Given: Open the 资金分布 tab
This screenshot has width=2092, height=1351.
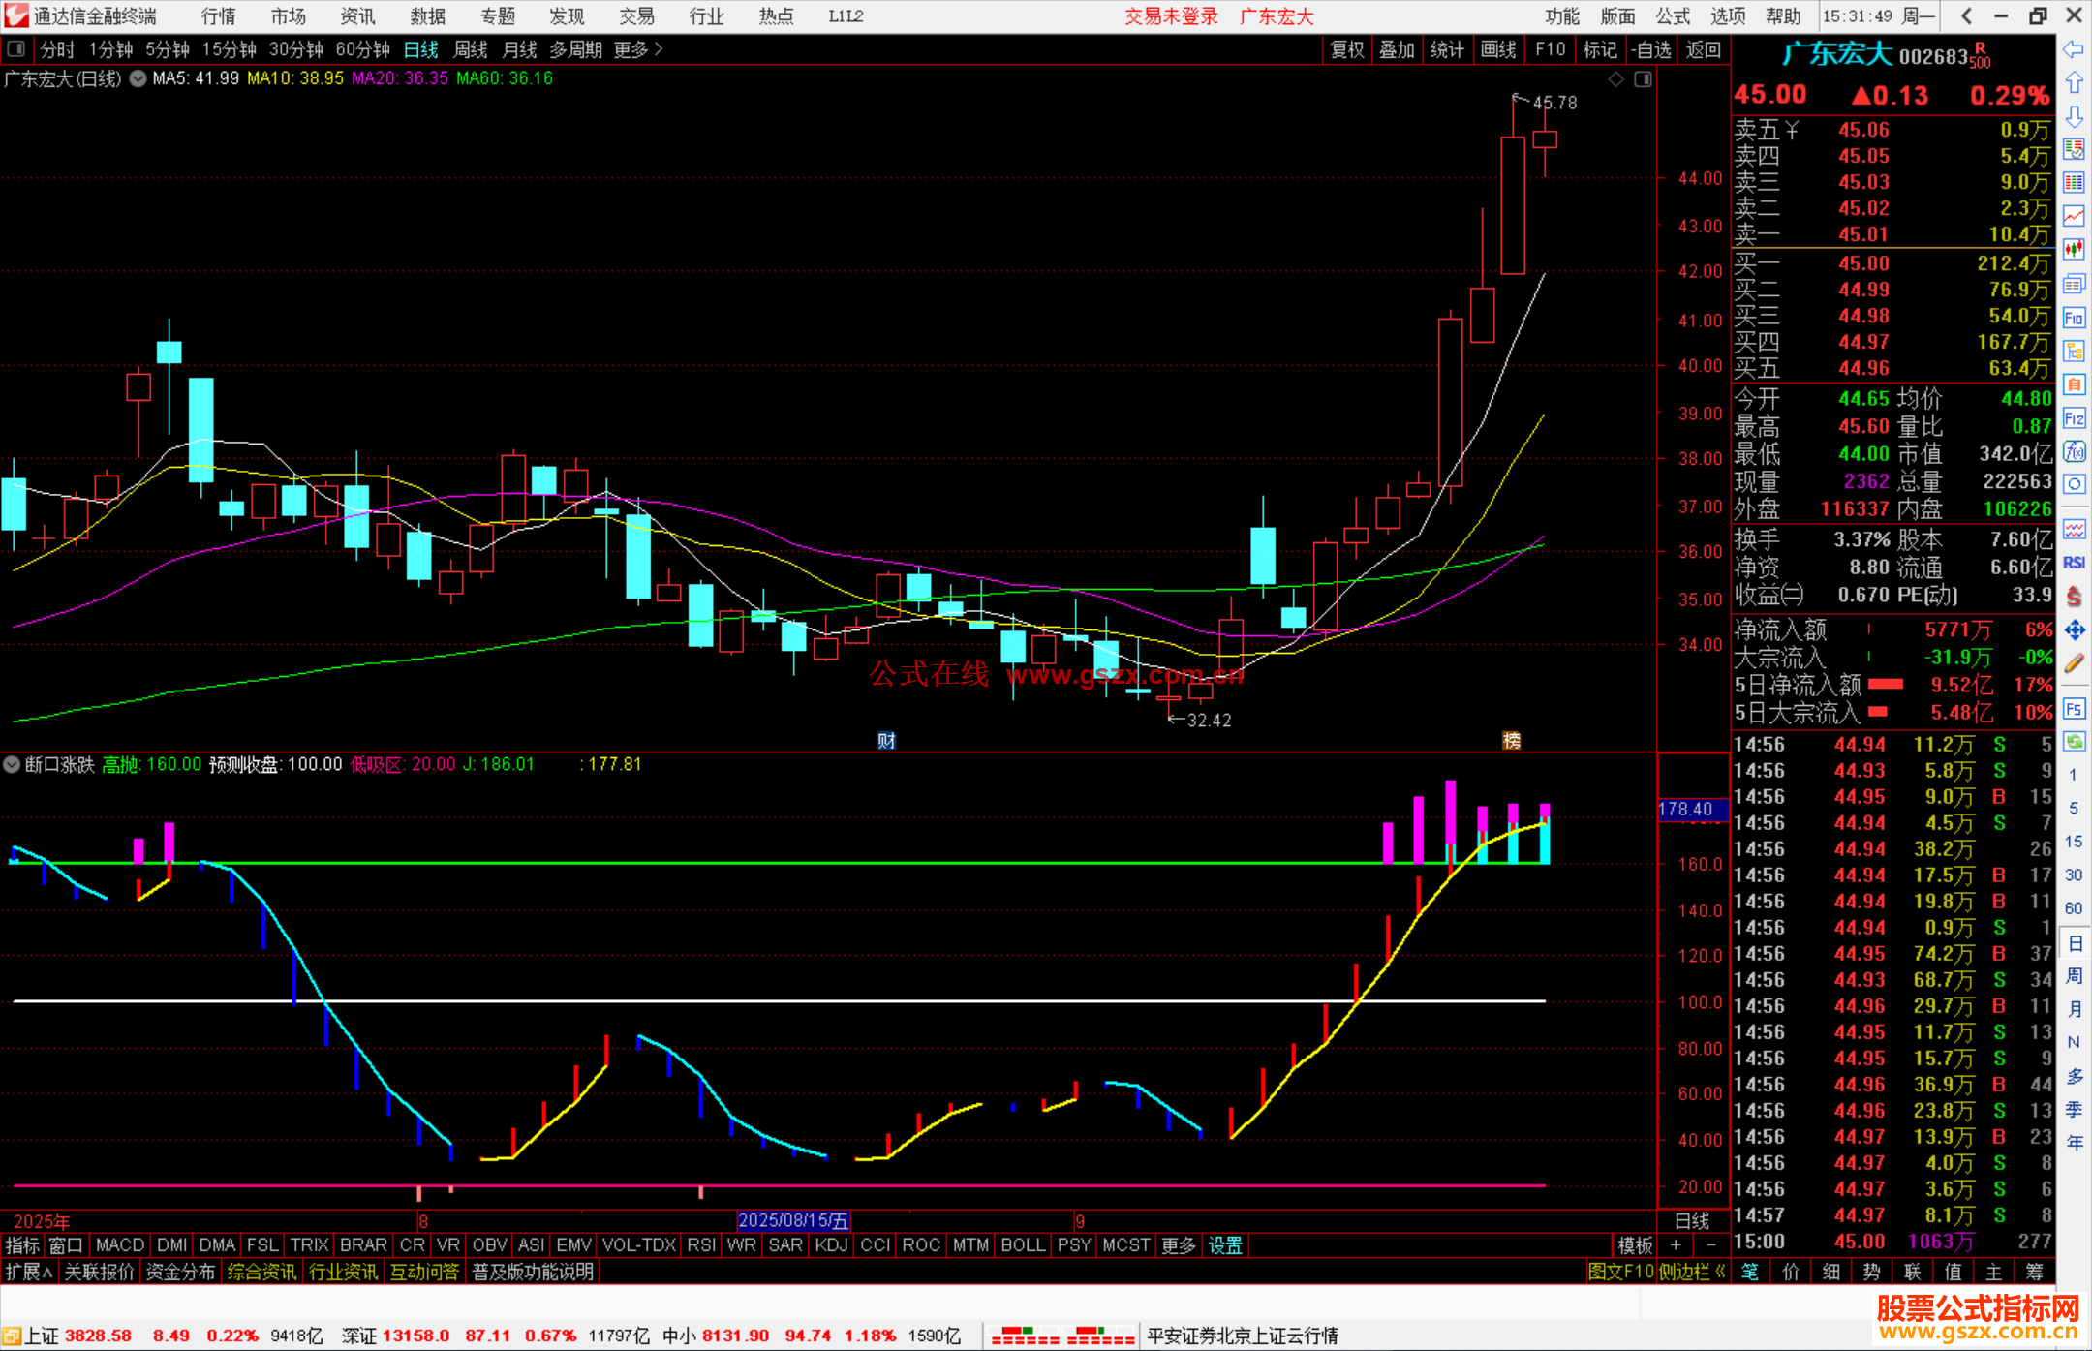Looking at the screenshot, I should click(180, 1272).
